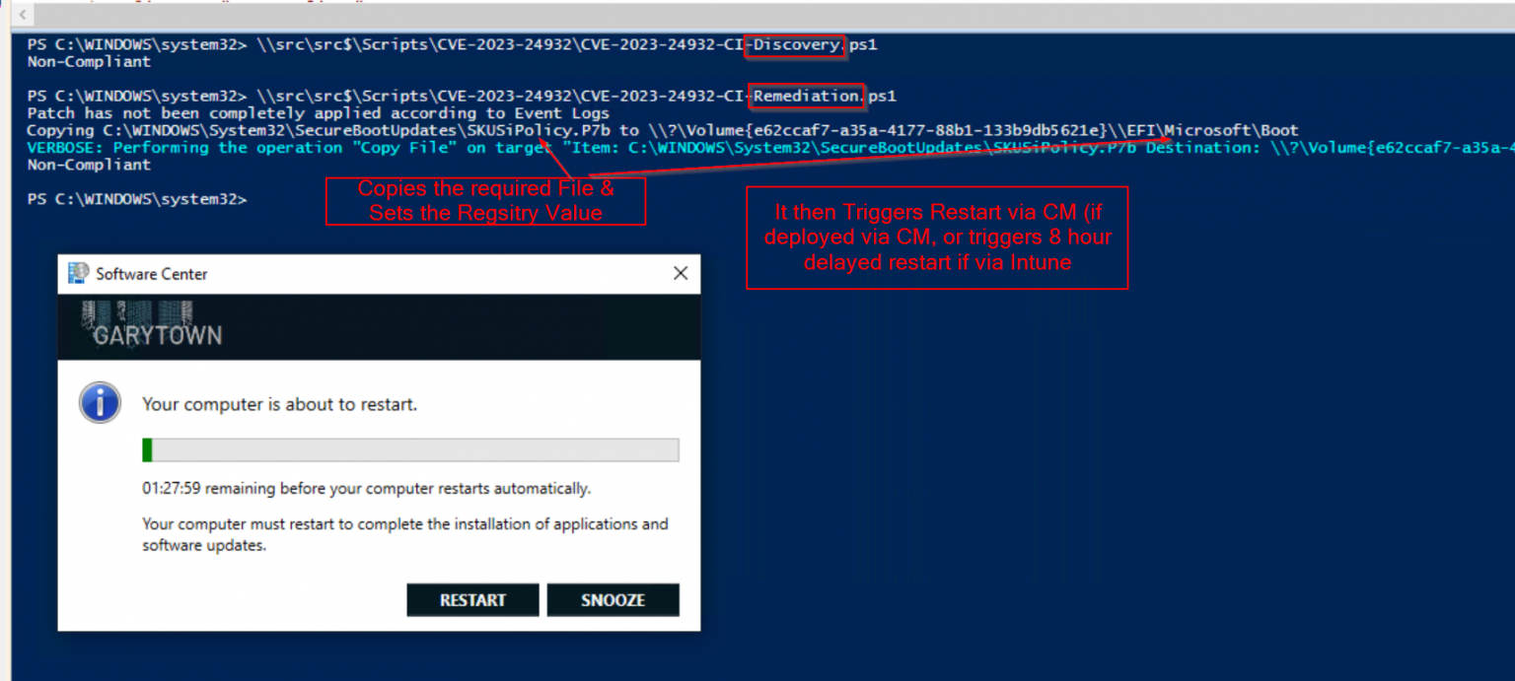This screenshot has height=681, width=1515.
Task: Click the blue information icon in restart dialog
Action: click(x=99, y=402)
